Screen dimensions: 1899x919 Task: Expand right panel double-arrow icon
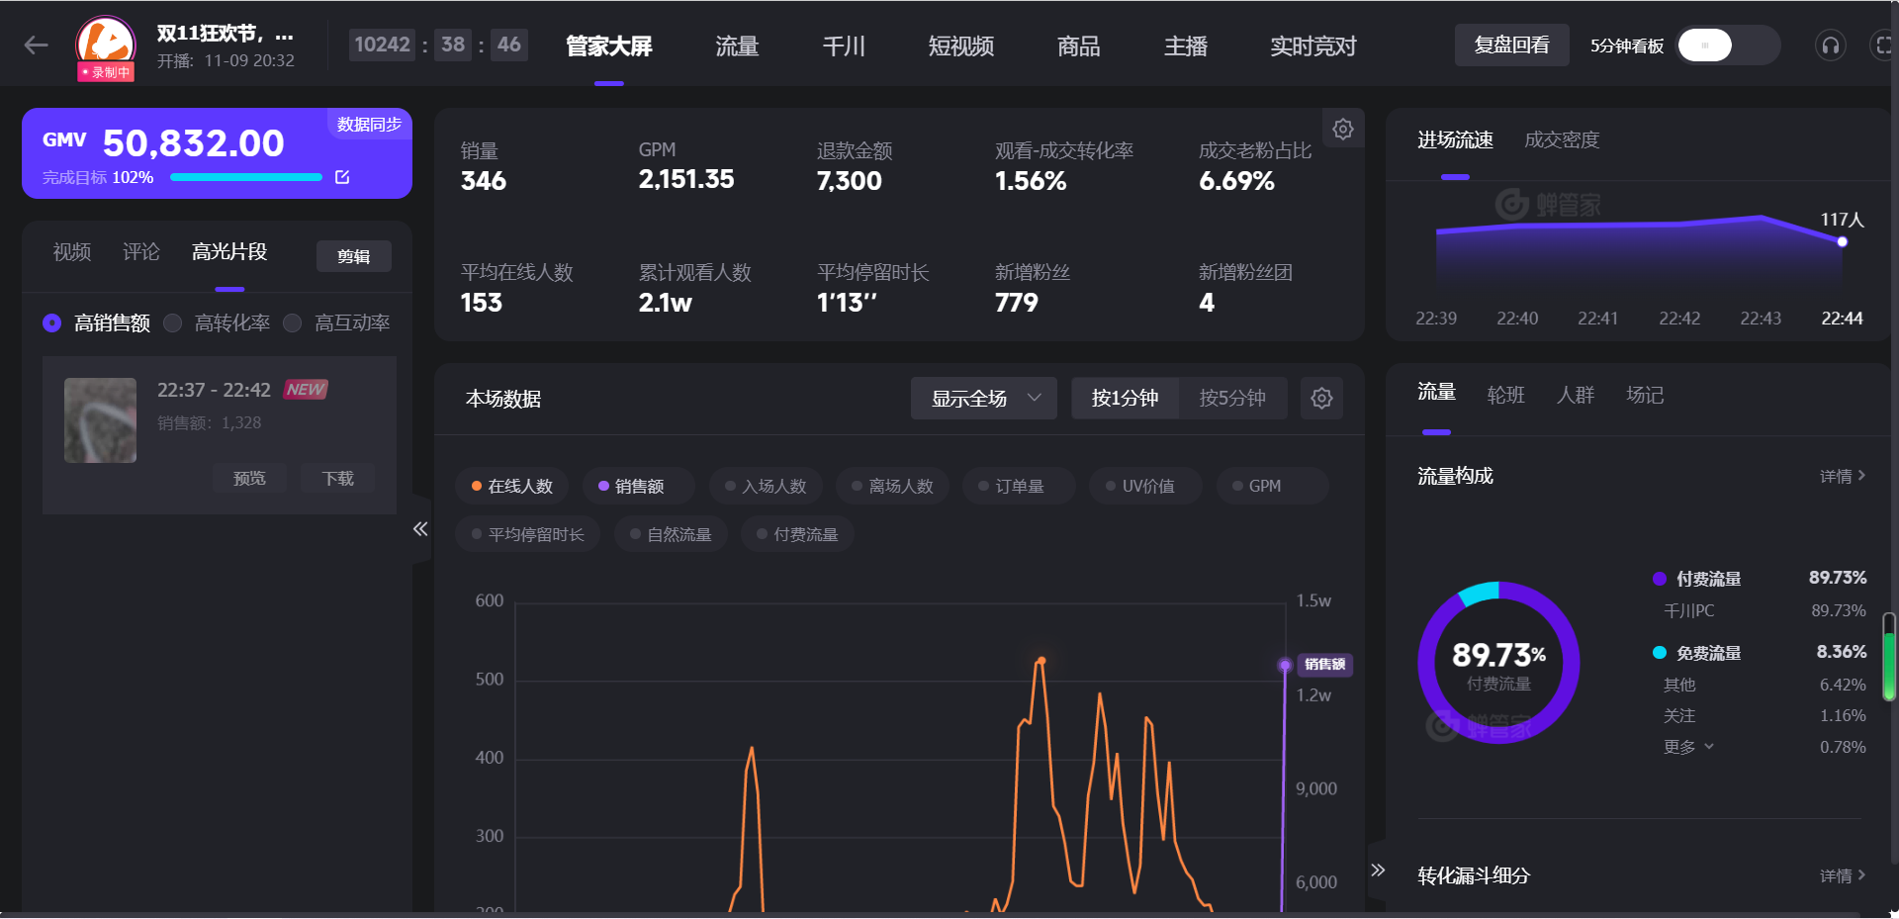[x=1378, y=871]
